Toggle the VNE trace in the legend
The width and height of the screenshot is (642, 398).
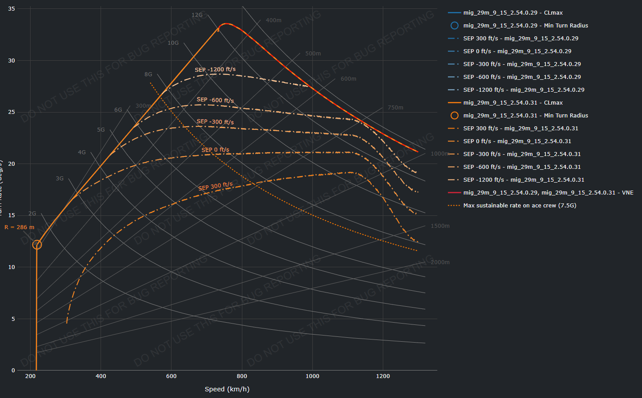click(x=548, y=193)
